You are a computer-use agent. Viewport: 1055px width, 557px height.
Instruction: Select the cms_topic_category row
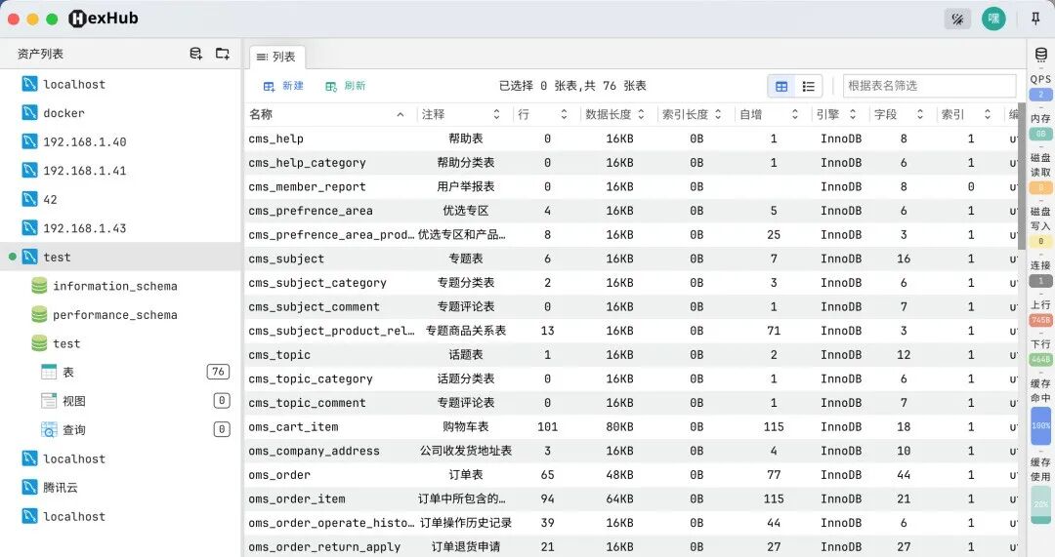[x=630, y=378]
